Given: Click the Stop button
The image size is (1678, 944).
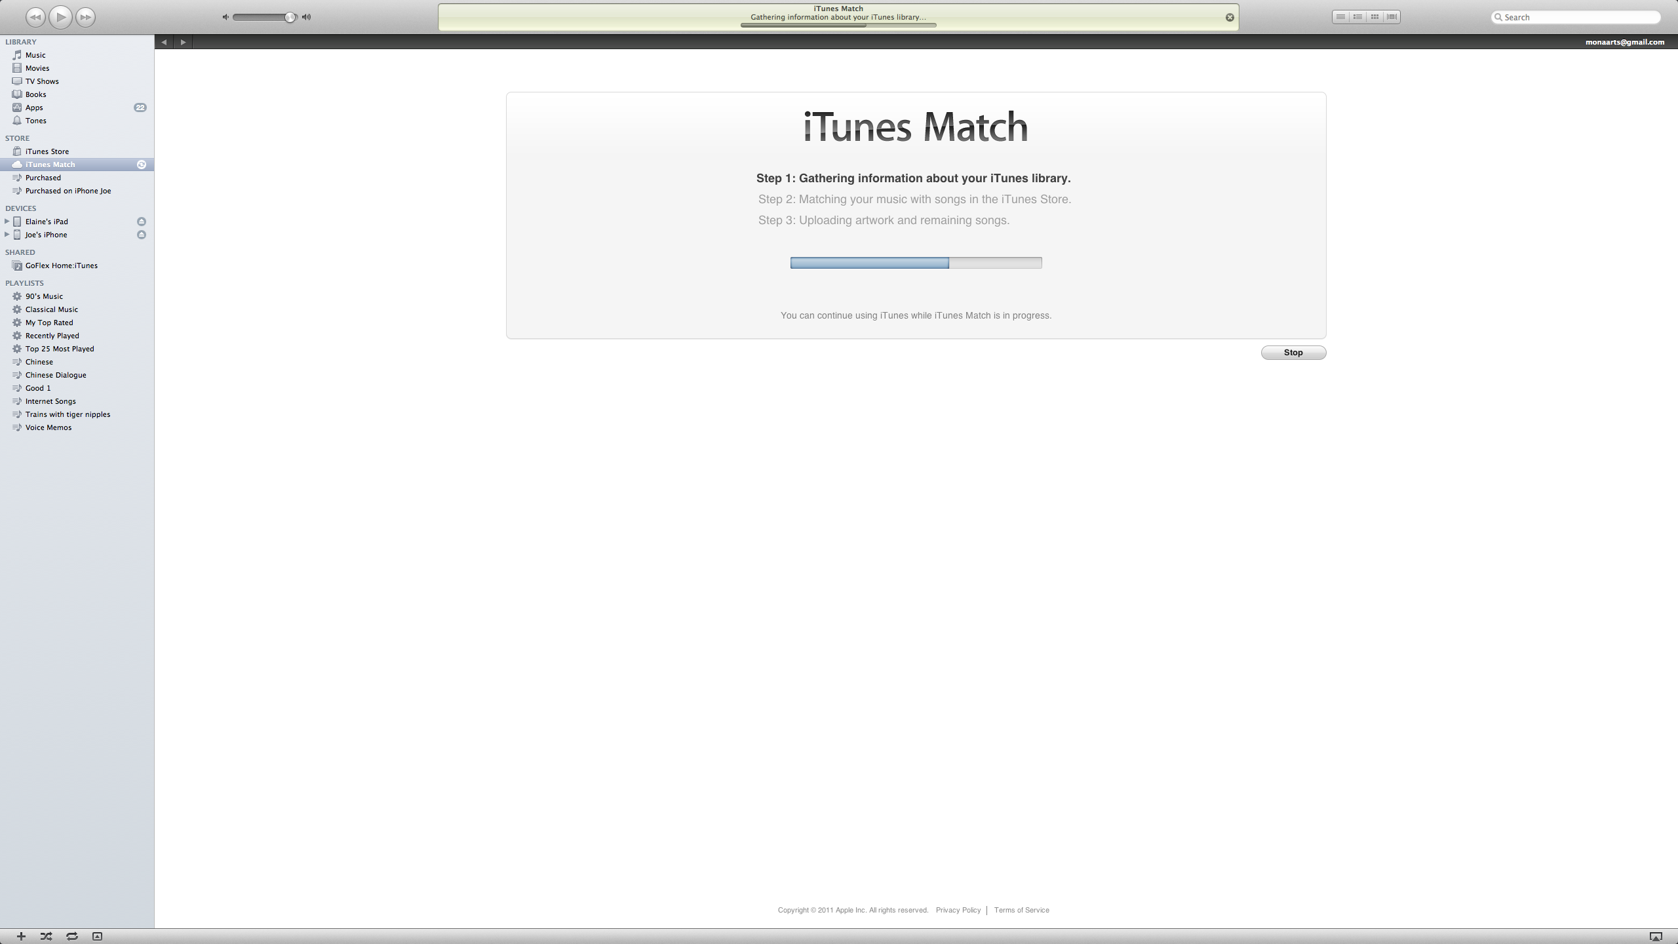Looking at the screenshot, I should click(x=1293, y=353).
